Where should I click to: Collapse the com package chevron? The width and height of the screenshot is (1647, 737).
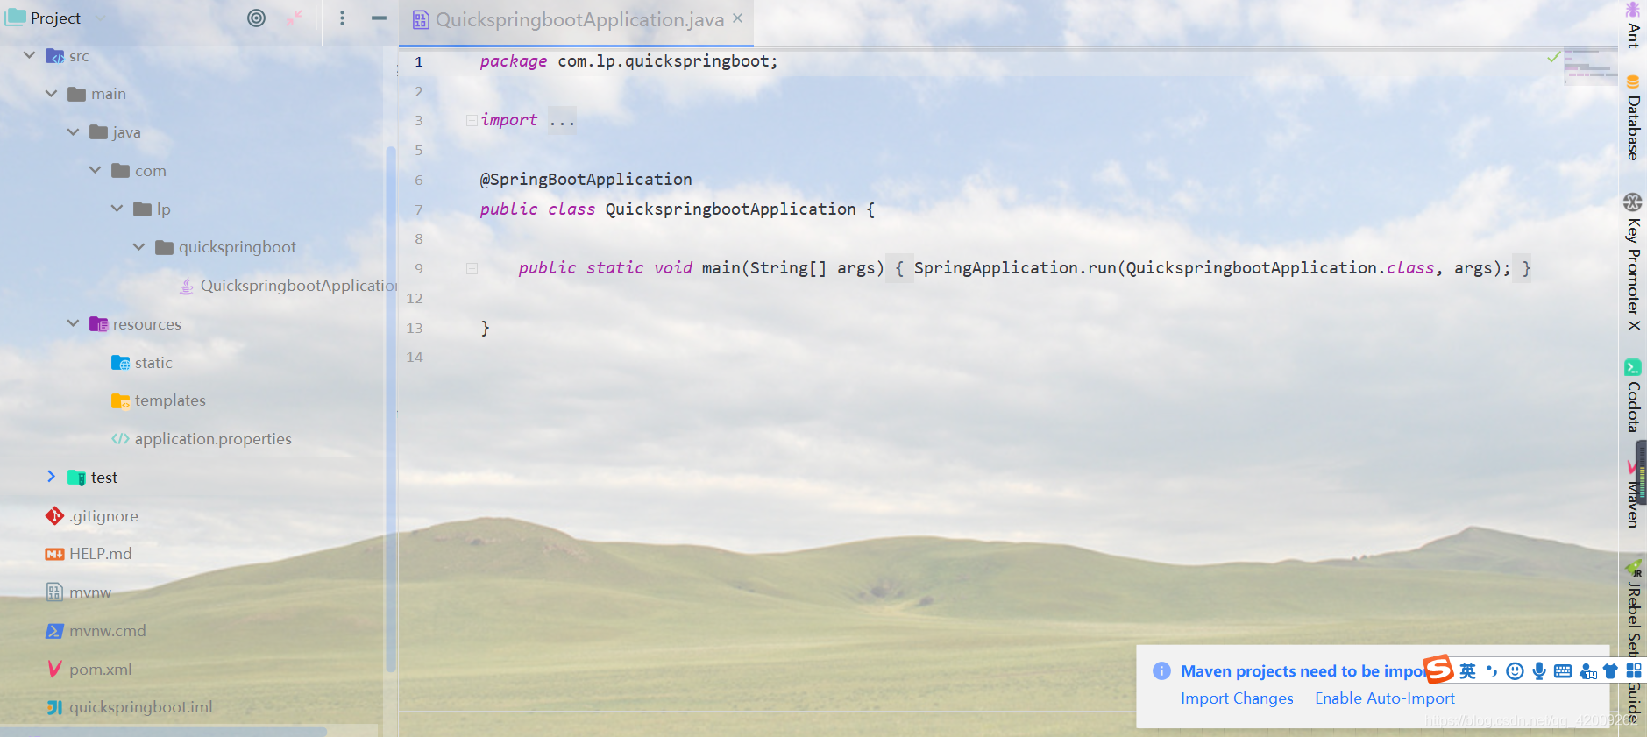tap(95, 170)
